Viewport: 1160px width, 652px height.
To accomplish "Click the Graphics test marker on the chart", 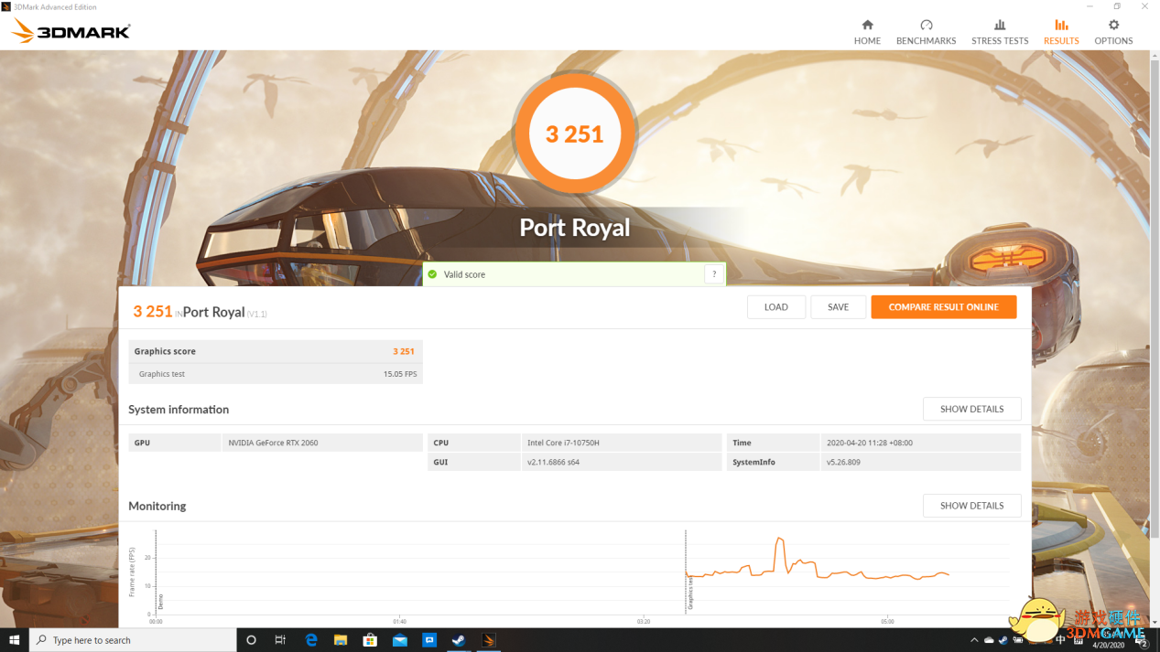I will [689, 593].
